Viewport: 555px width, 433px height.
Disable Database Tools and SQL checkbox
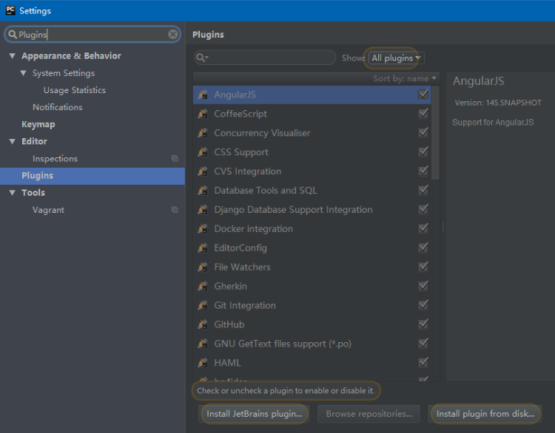click(423, 190)
